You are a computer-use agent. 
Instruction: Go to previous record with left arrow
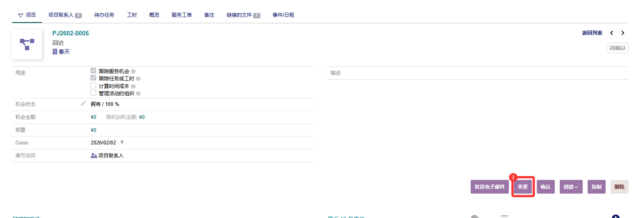[x=611, y=33]
